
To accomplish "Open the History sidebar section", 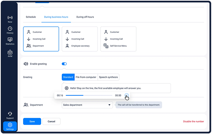I will (10, 30).
